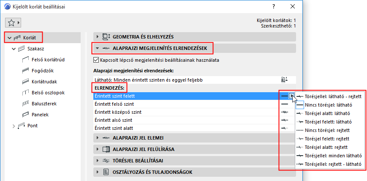
Task: Select the Belső oszlopok icon
Action: click(24, 93)
